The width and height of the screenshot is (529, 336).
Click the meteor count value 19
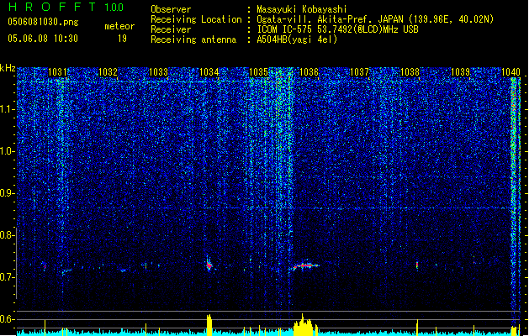122,39
